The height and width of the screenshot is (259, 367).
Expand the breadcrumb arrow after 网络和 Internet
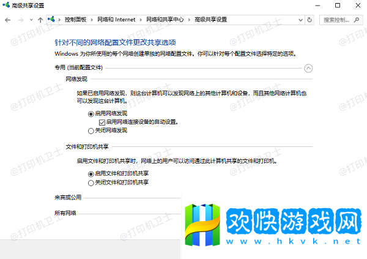point(141,20)
